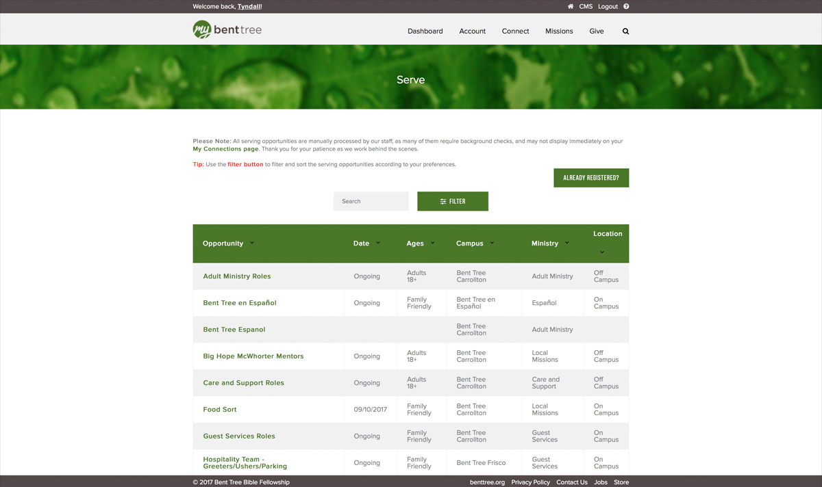Open the Account menu item
Image resolution: width=822 pixels, height=487 pixels.
(473, 31)
